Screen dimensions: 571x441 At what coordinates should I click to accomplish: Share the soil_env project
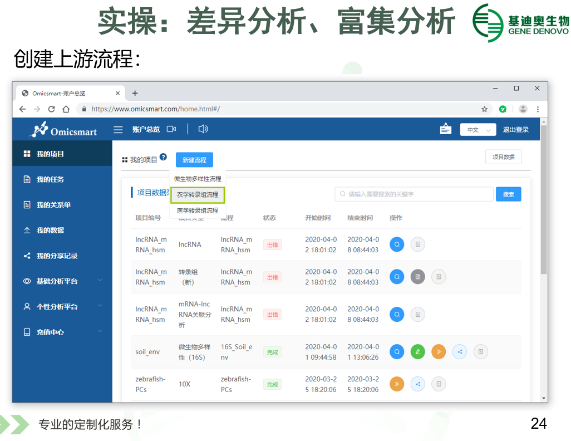460,352
